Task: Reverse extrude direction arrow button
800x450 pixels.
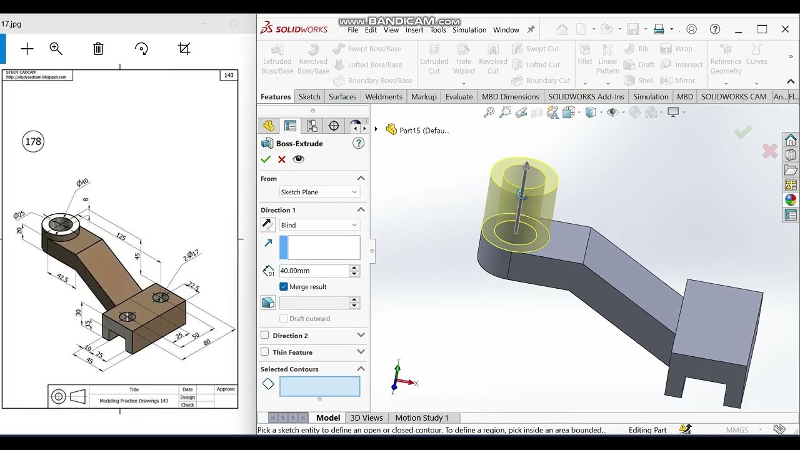Action: [268, 224]
